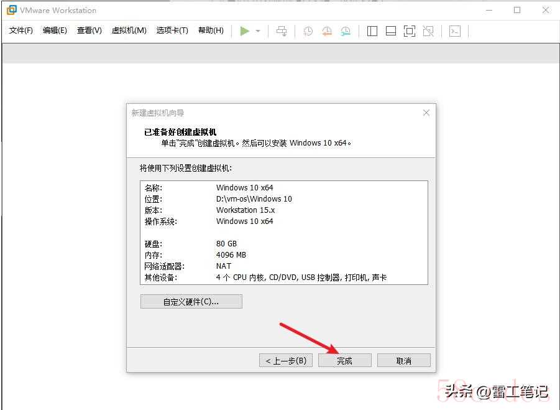Toggle the library sidebar view icon
This screenshot has height=410, width=560.
[372, 31]
